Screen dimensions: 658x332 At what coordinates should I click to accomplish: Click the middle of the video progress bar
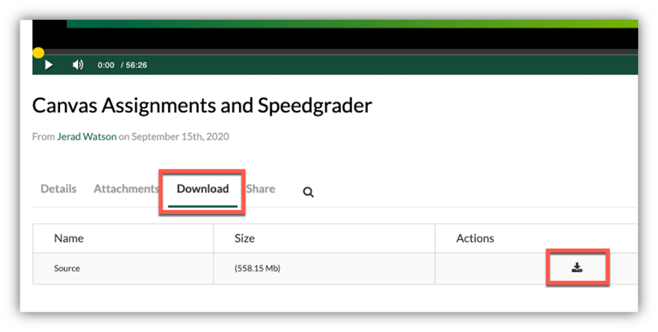tap(336, 53)
